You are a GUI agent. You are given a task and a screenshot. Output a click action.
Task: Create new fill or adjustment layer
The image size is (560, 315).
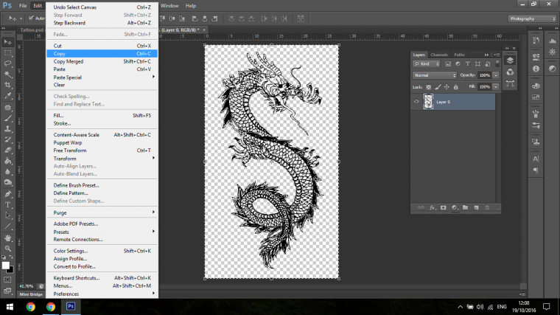click(455, 207)
